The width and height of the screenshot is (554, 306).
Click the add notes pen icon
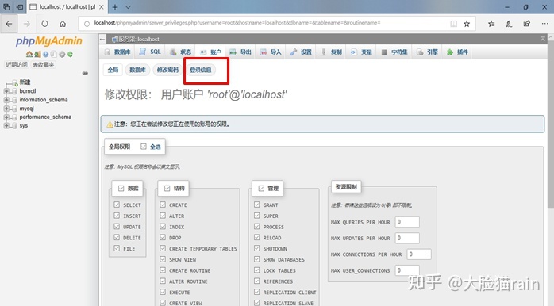pos(509,24)
